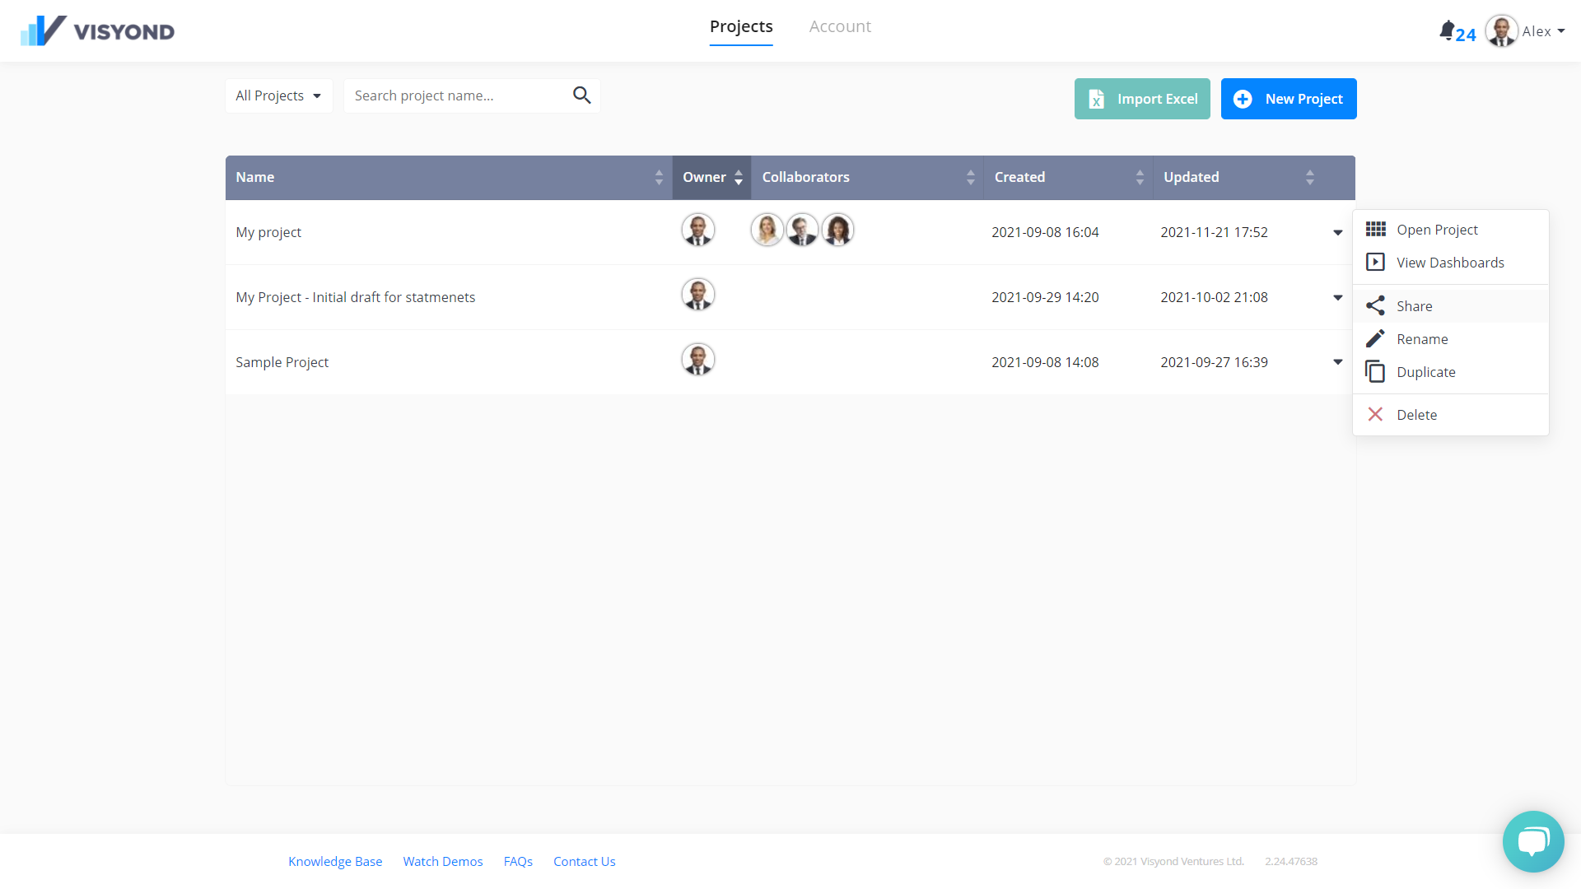Open the My project row name
The width and height of the screenshot is (1581, 889).
point(268,232)
